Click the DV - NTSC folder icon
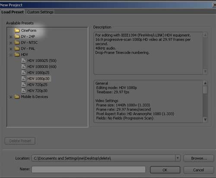 click(x=17, y=42)
